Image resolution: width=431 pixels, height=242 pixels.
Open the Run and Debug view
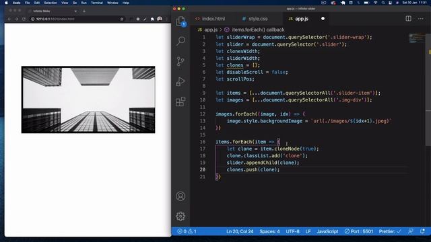[x=180, y=81]
